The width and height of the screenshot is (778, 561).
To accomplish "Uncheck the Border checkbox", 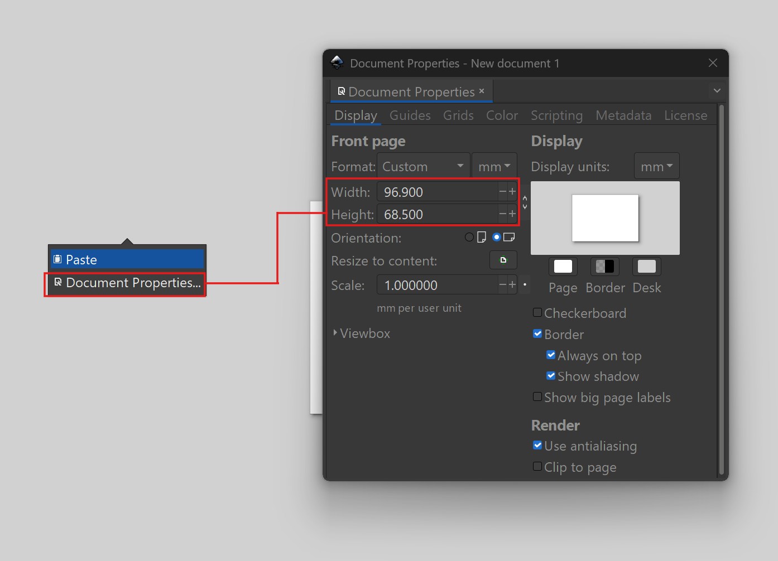I will click(537, 333).
